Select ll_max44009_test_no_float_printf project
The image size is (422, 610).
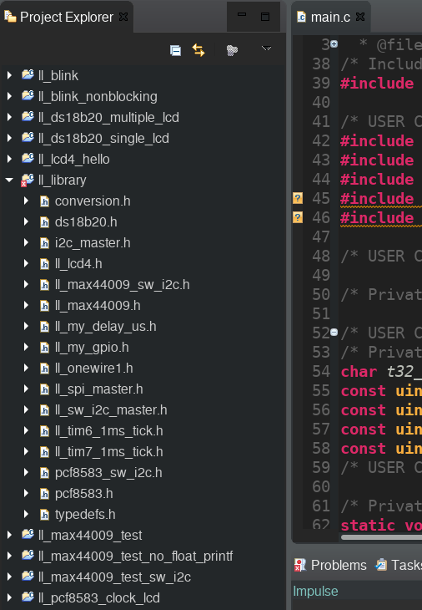point(135,556)
